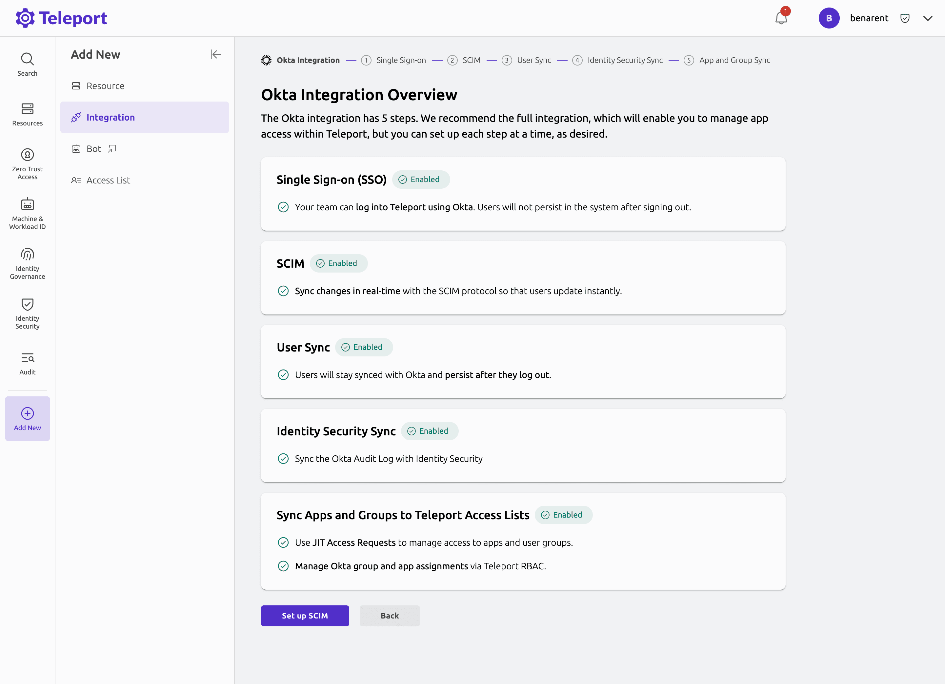Screen dimensions: 945x684
Task: Click the User Sync Enabled badge
Action: (x=364, y=347)
